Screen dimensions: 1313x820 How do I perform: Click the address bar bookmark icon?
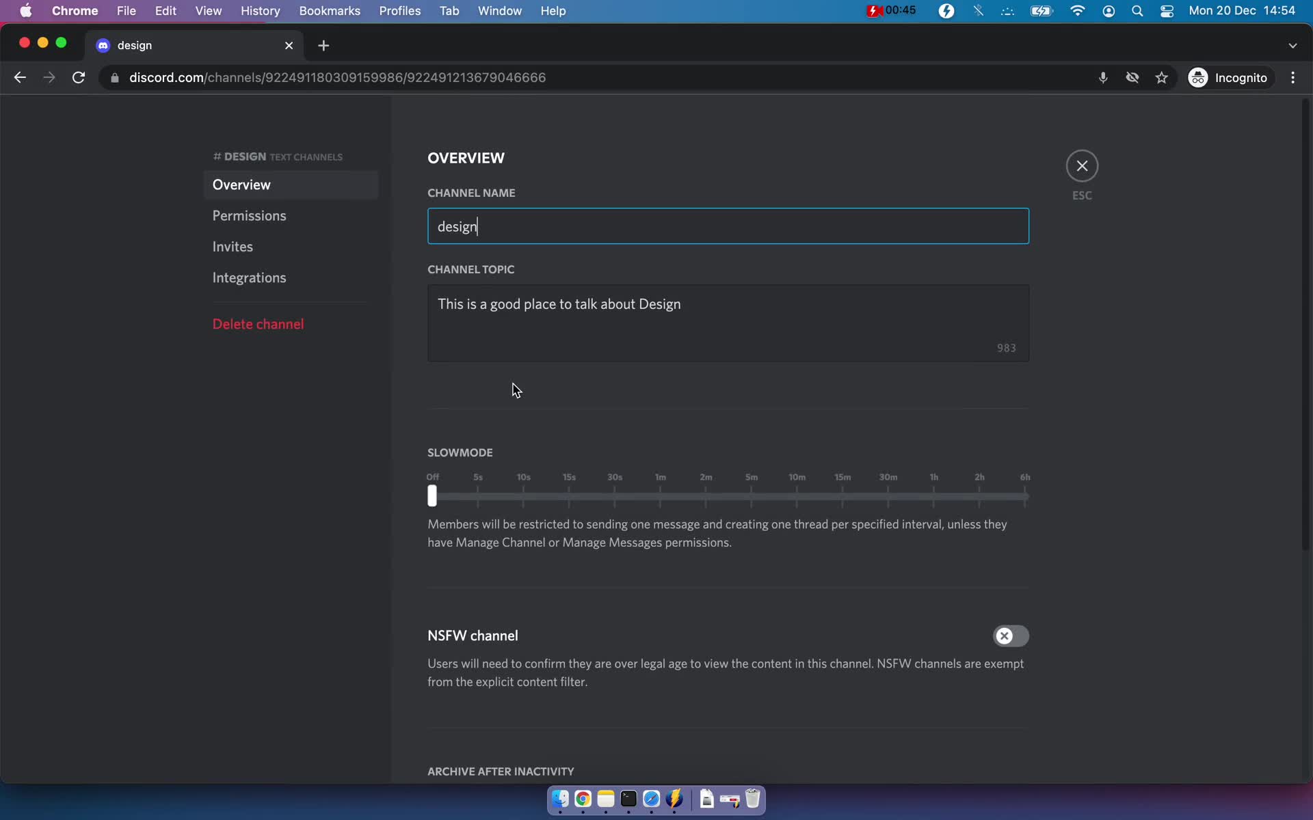[x=1161, y=77]
